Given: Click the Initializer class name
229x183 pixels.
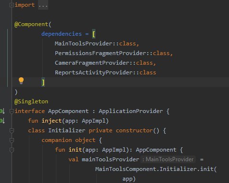Looking at the screenshot, I should [67, 130].
